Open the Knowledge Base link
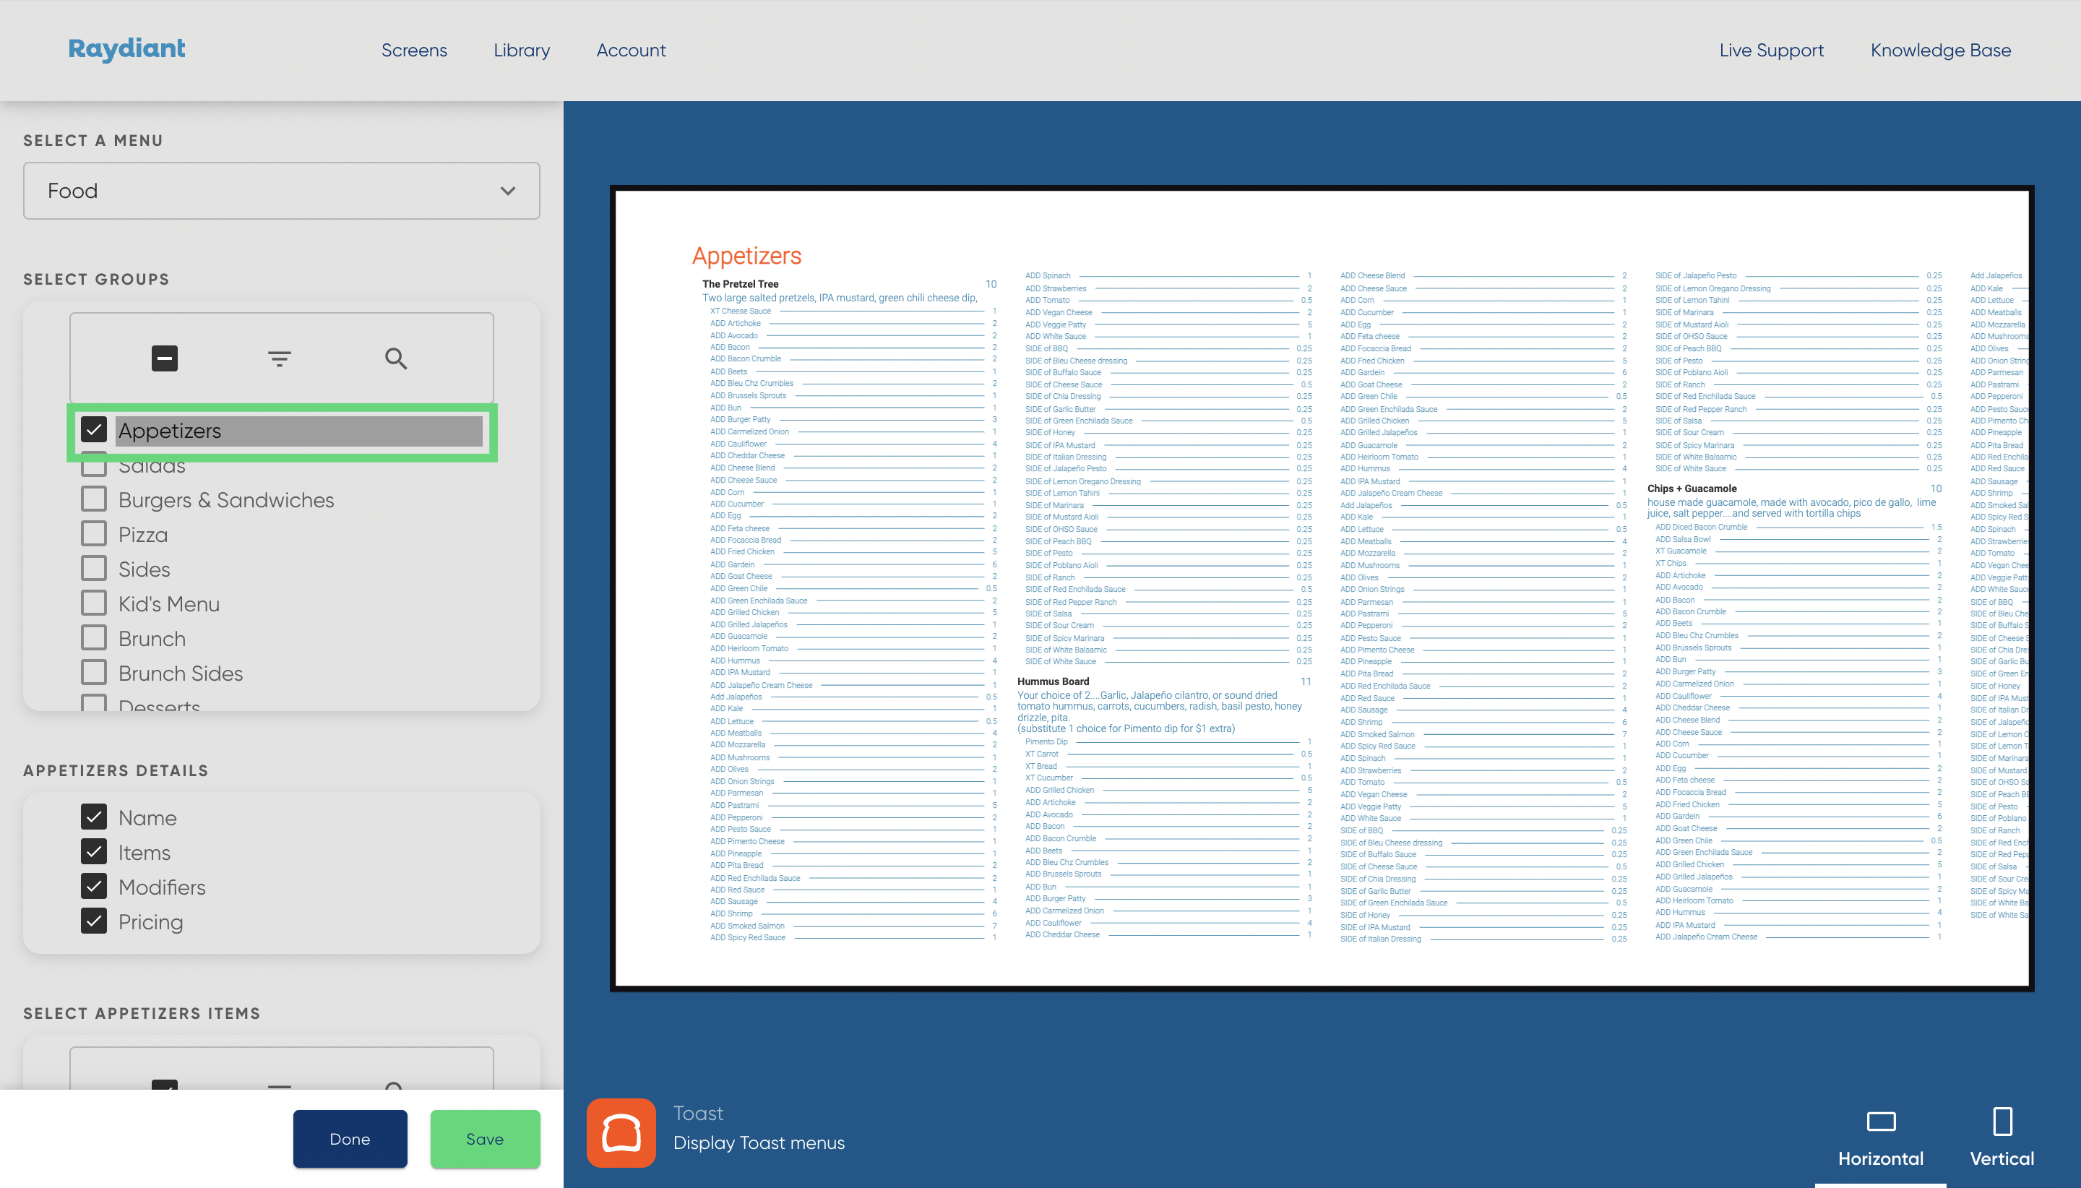 1940,51
